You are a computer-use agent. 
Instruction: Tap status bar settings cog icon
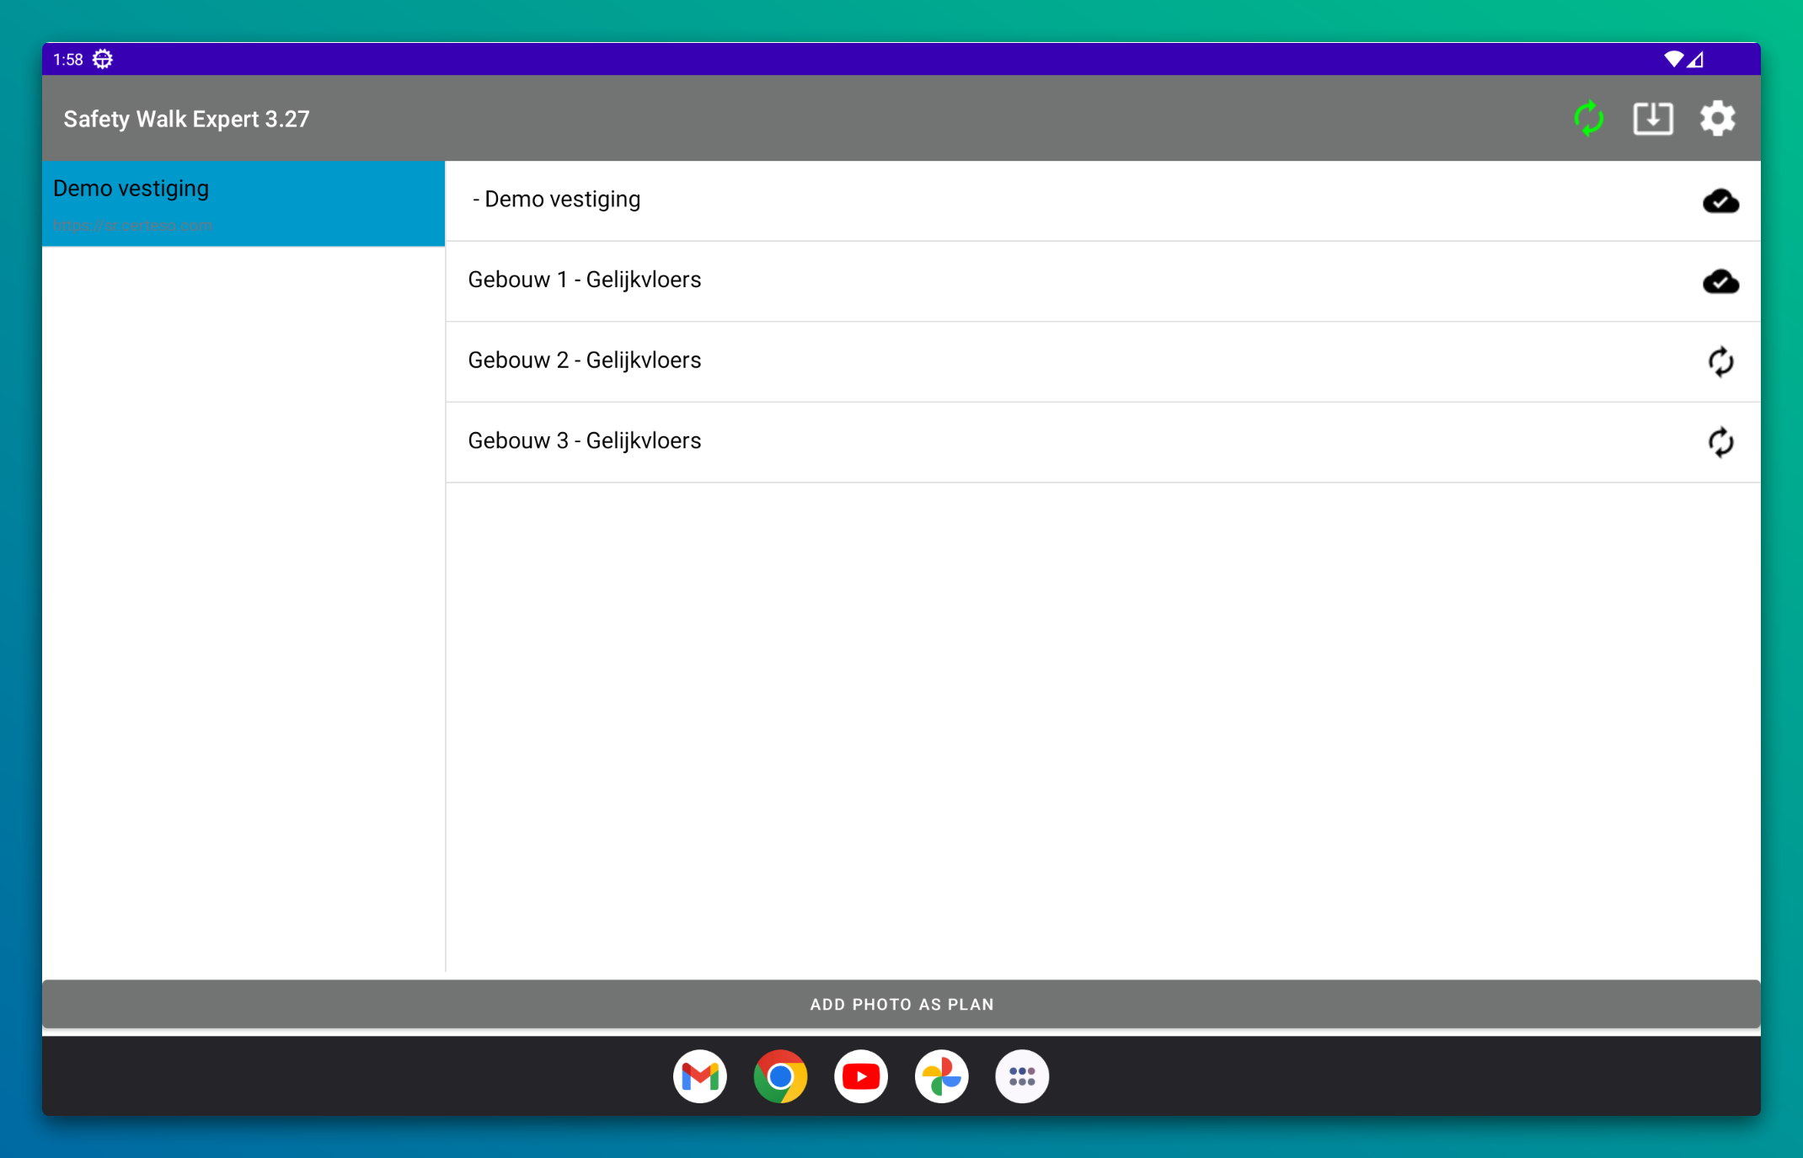tap(103, 59)
